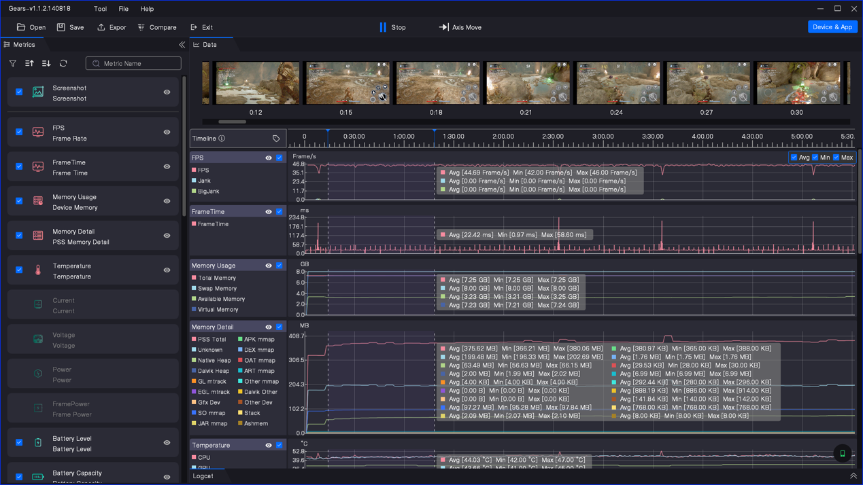The width and height of the screenshot is (863, 485).
Task: Click the Jank legend color swatch
Action: (x=194, y=181)
